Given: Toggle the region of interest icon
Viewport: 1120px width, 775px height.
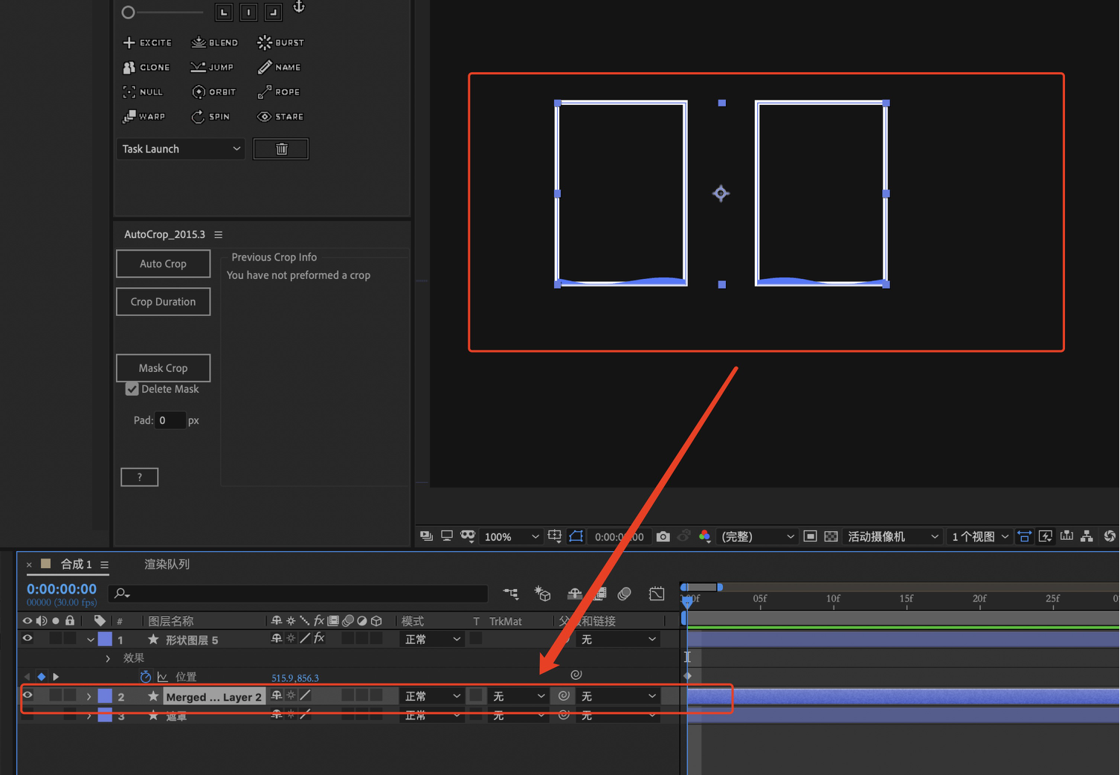Looking at the screenshot, I should coord(811,536).
